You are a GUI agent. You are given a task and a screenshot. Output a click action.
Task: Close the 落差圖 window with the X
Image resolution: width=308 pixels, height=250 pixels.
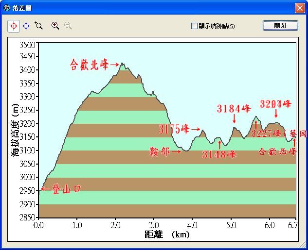(299, 8)
